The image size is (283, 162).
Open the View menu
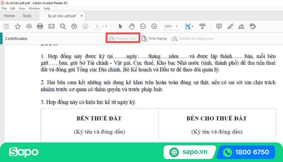tap(22, 8)
